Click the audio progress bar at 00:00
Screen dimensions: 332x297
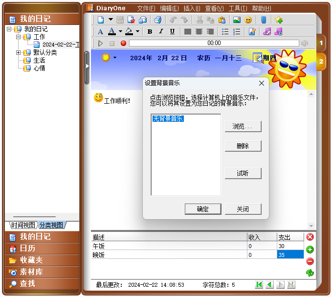(x=214, y=43)
